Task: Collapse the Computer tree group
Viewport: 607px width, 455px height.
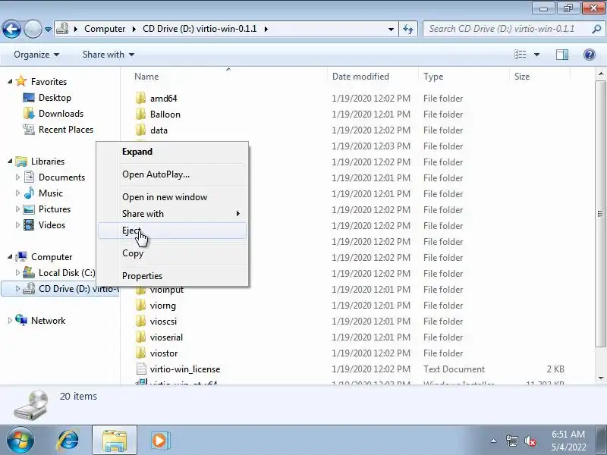Action: (x=10, y=256)
